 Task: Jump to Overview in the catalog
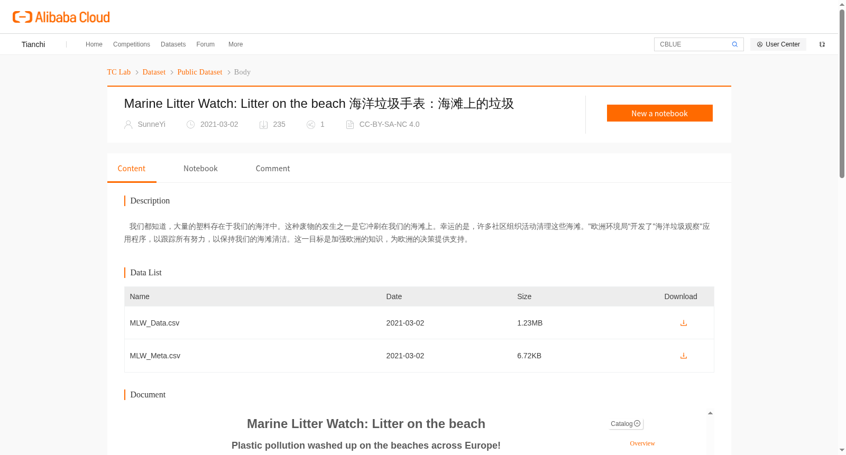pyautogui.click(x=642, y=443)
